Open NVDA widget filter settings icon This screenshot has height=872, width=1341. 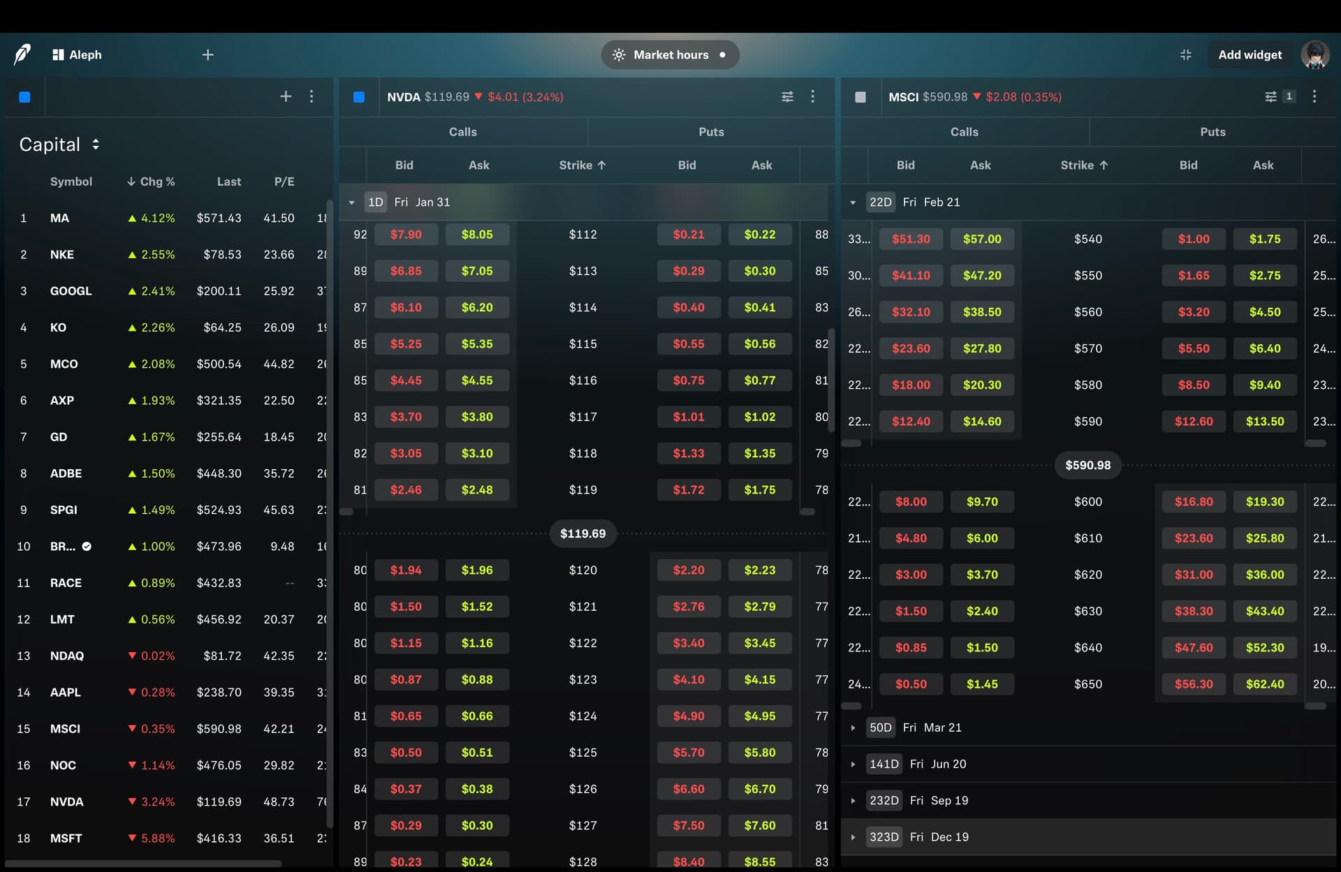787,96
